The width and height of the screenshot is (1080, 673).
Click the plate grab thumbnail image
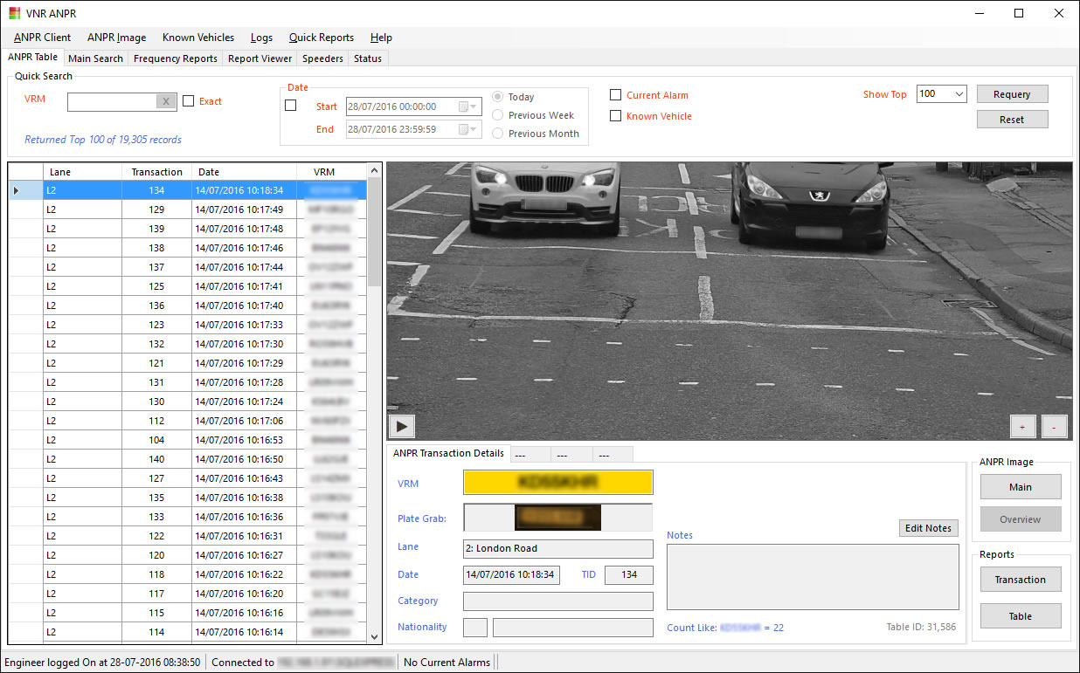557,517
